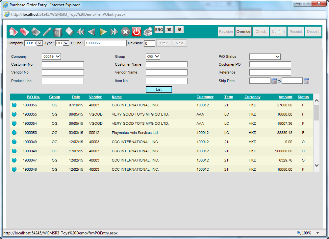Select the blue bullet for PO 1900046
This screenshot has height=239, width=329.
click(14, 169)
